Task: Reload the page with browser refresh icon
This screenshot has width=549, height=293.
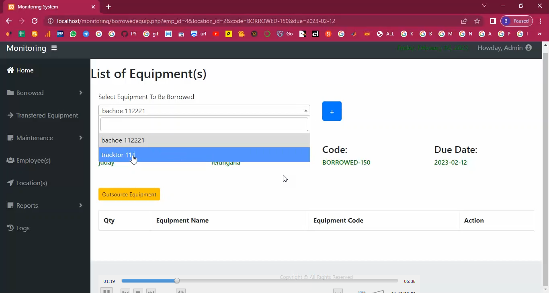Action: tap(35, 21)
